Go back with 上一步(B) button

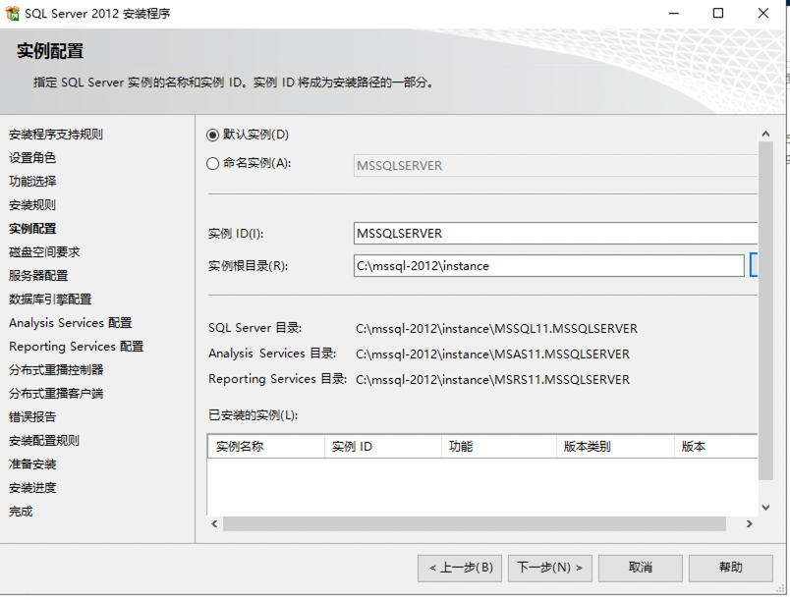click(x=461, y=568)
